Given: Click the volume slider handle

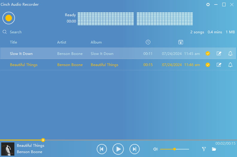Looking at the screenshot, I should pos(174,149).
